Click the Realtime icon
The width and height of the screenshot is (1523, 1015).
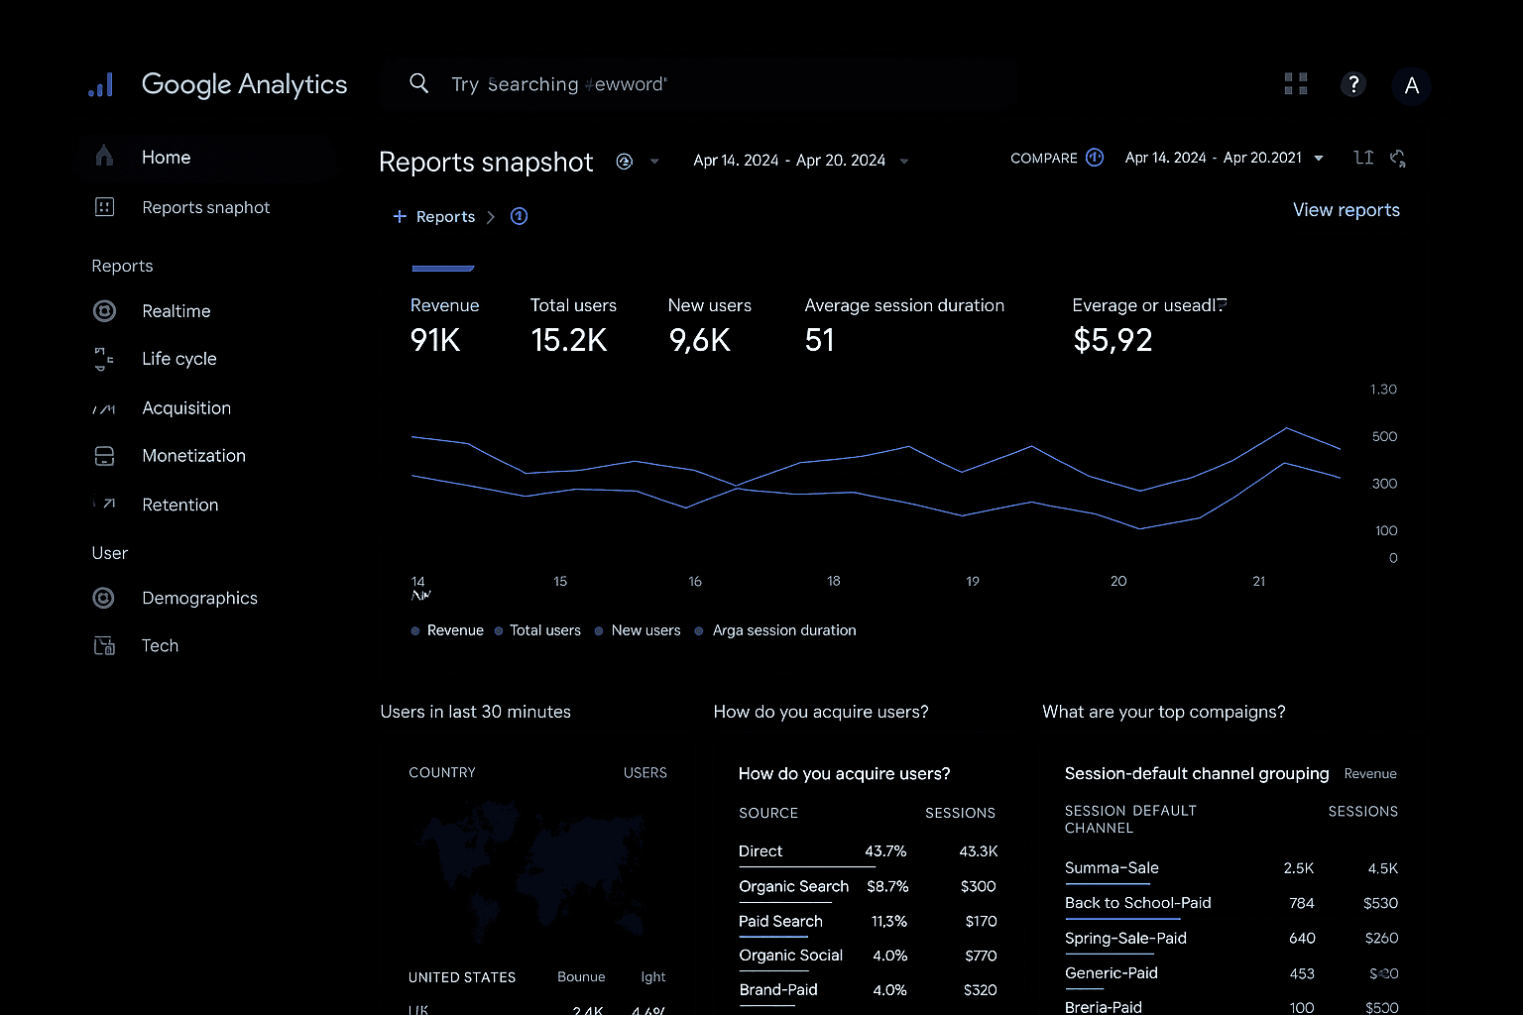(x=104, y=310)
